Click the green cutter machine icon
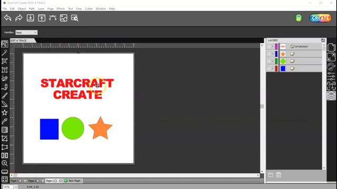337x189 pixels. pyautogui.click(x=299, y=18)
